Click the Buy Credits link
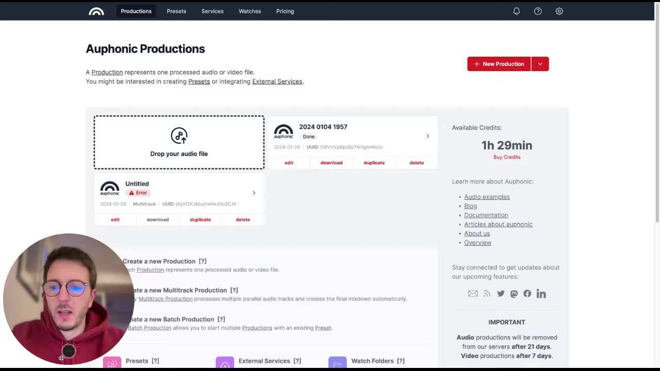This screenshot has height=371, width=660. pyautogui.click(x=507, y=157)
